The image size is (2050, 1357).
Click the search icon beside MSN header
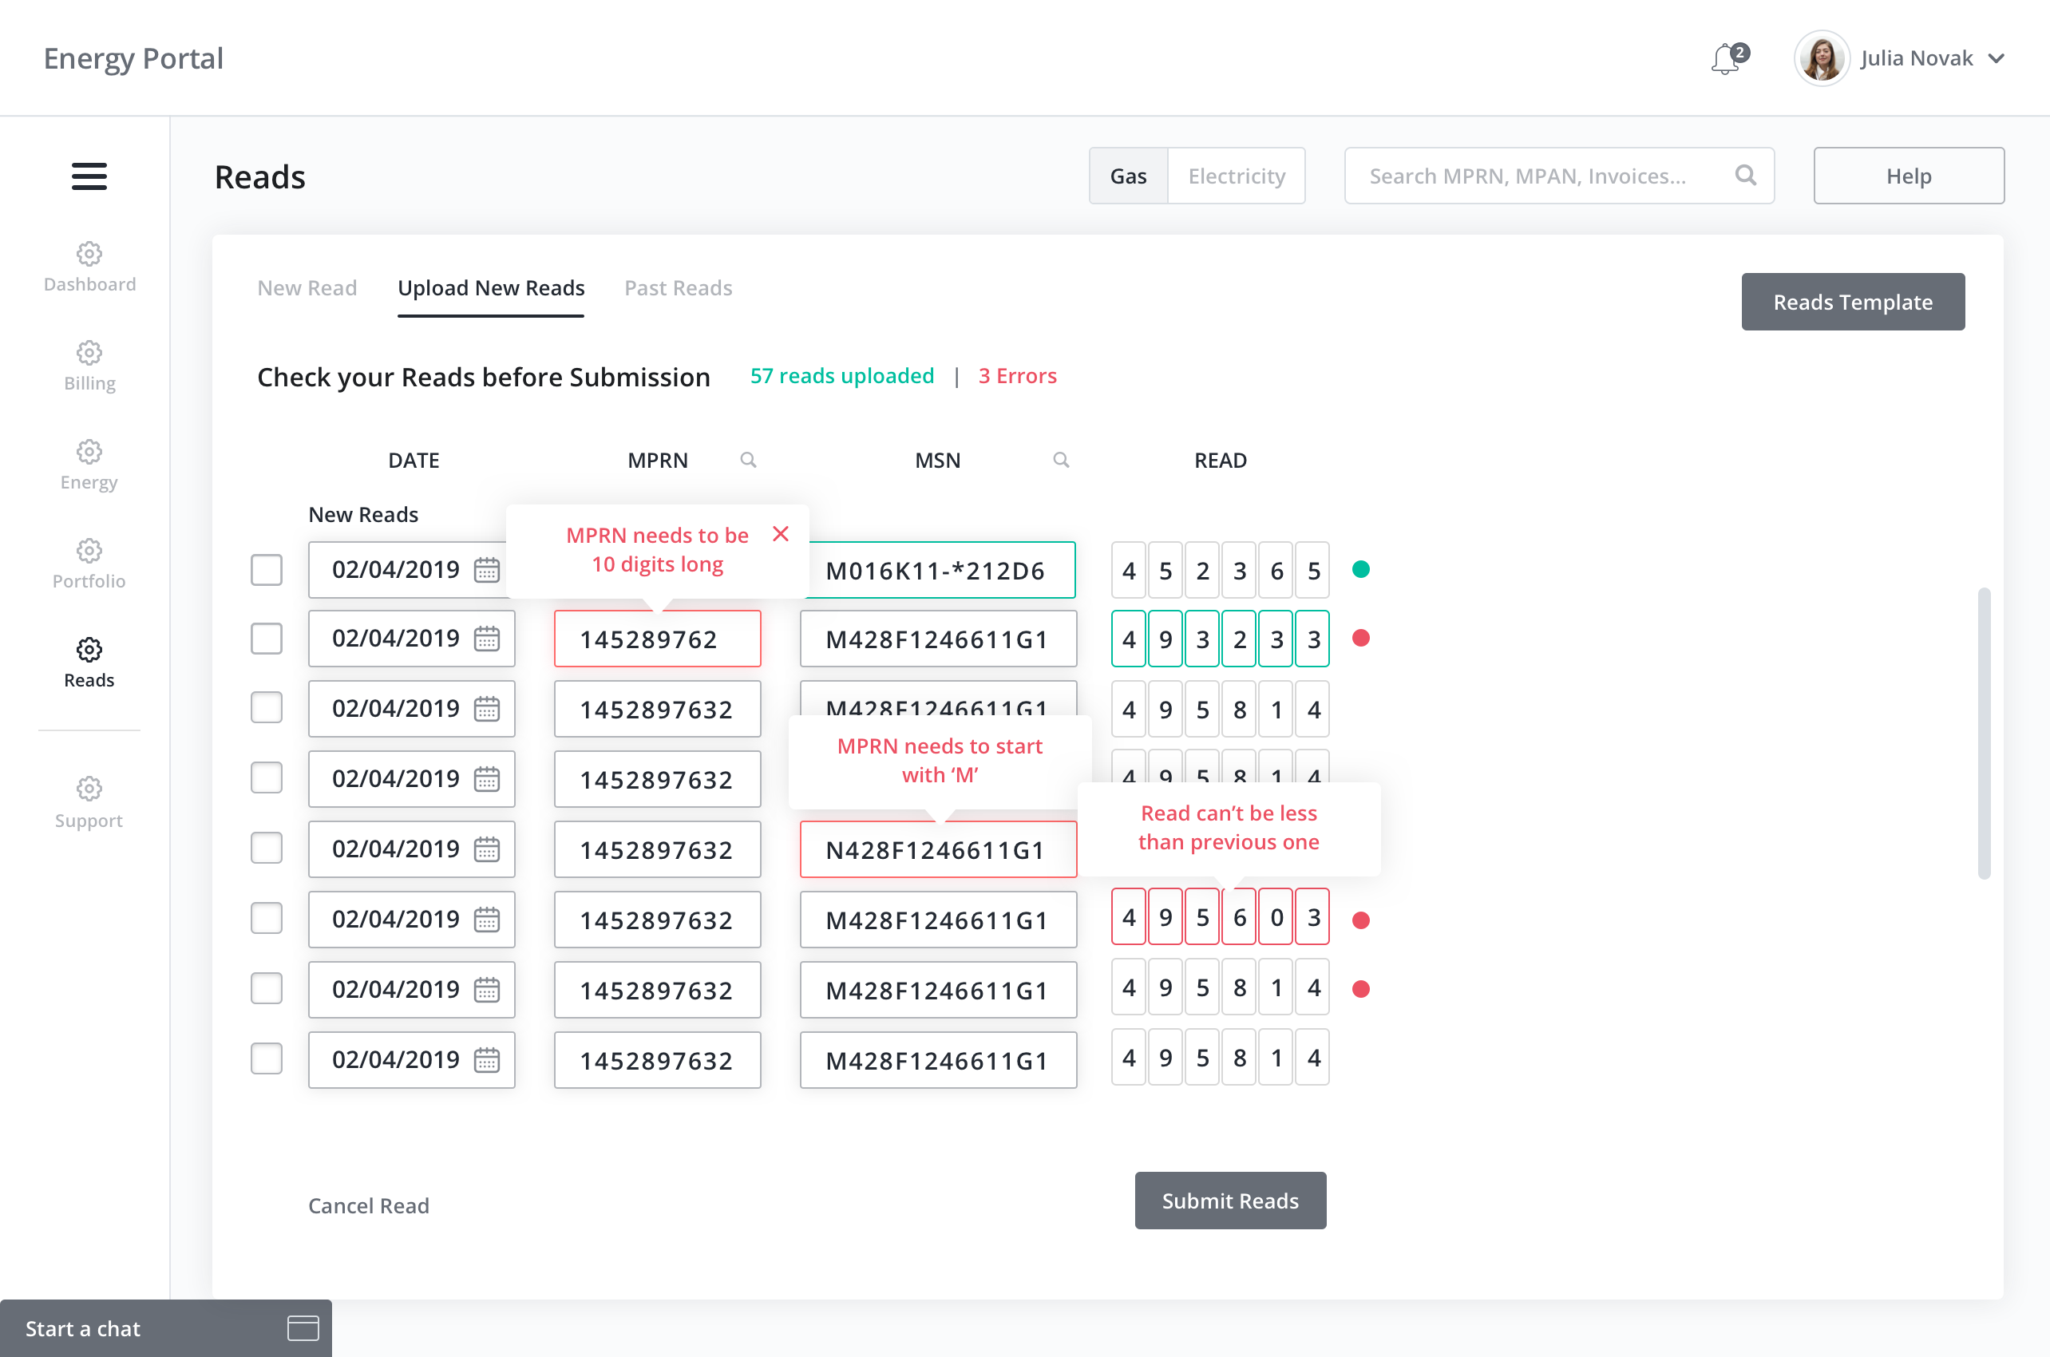point(1061,461)
